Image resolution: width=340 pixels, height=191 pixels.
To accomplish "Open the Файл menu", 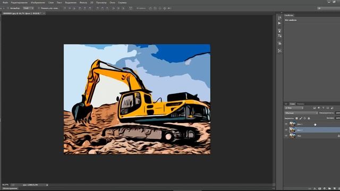I will coord(5,3).
